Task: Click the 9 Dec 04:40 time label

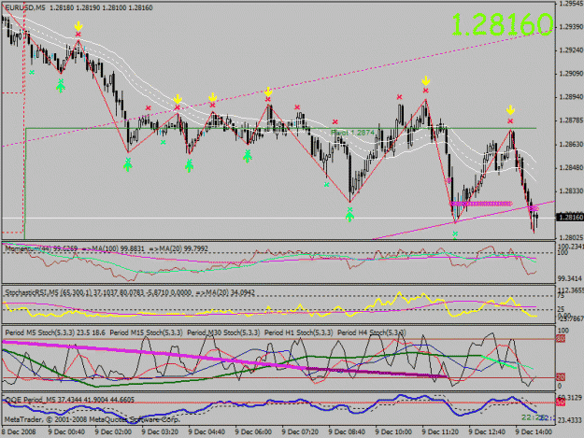Action: click(x=207, y=432)
